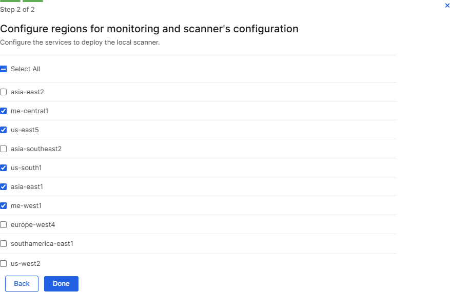Untick the me-west1 region checkbox
450x292 pixels.
coord(4,206)
